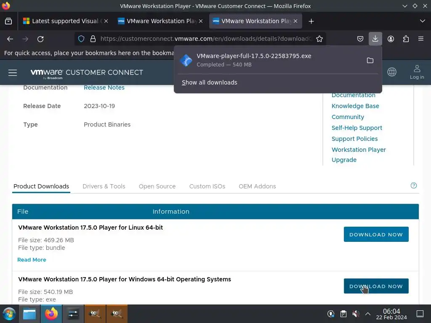
Task: Reload the current page
Action: click(40, 39)
